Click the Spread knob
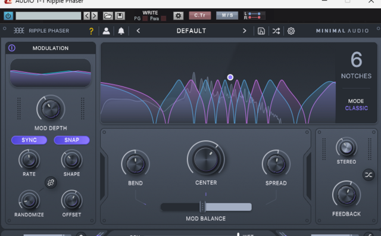Viewport: 381px width, 236px height. pyautogui.click(x=276, y=164)
